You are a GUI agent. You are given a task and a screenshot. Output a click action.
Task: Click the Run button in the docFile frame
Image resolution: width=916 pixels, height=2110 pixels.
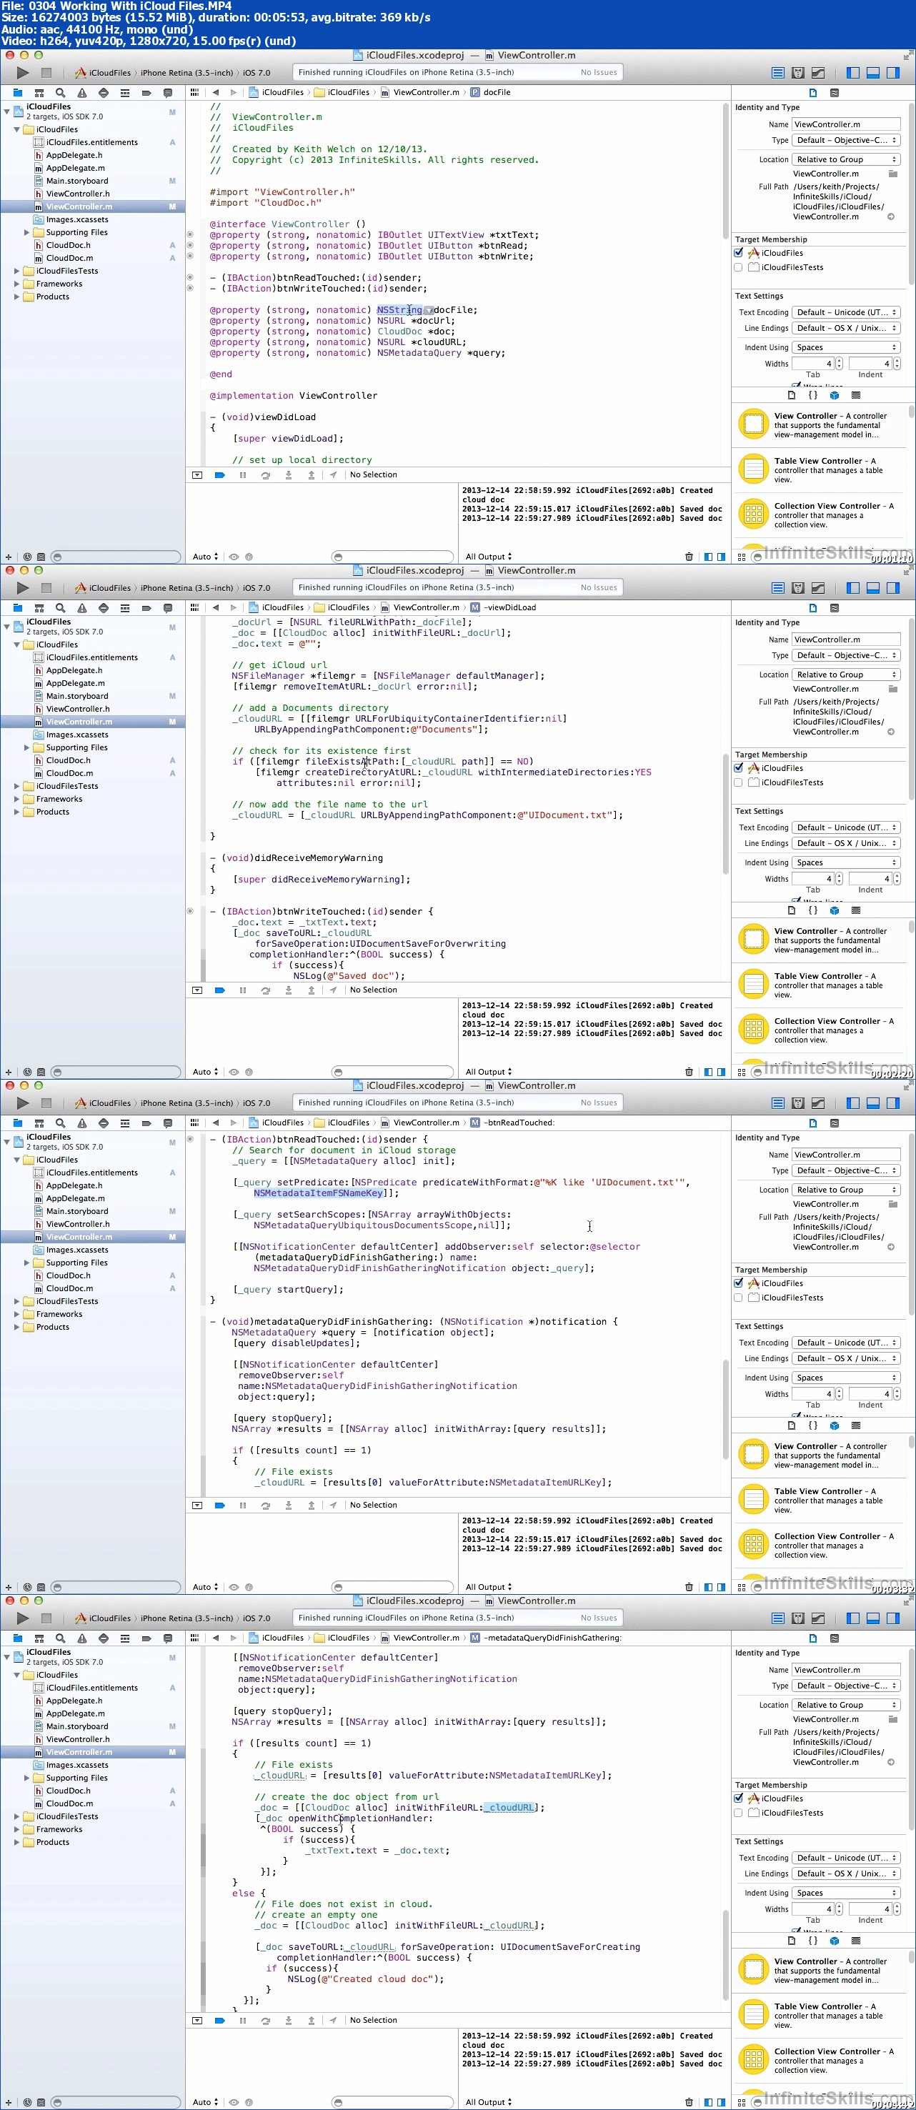click(22, 73)
